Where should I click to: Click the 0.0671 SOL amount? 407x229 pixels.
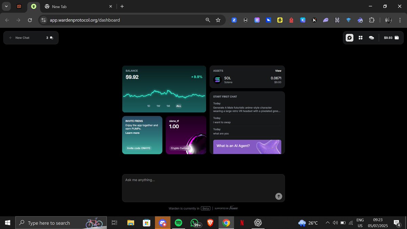(276, 78)
